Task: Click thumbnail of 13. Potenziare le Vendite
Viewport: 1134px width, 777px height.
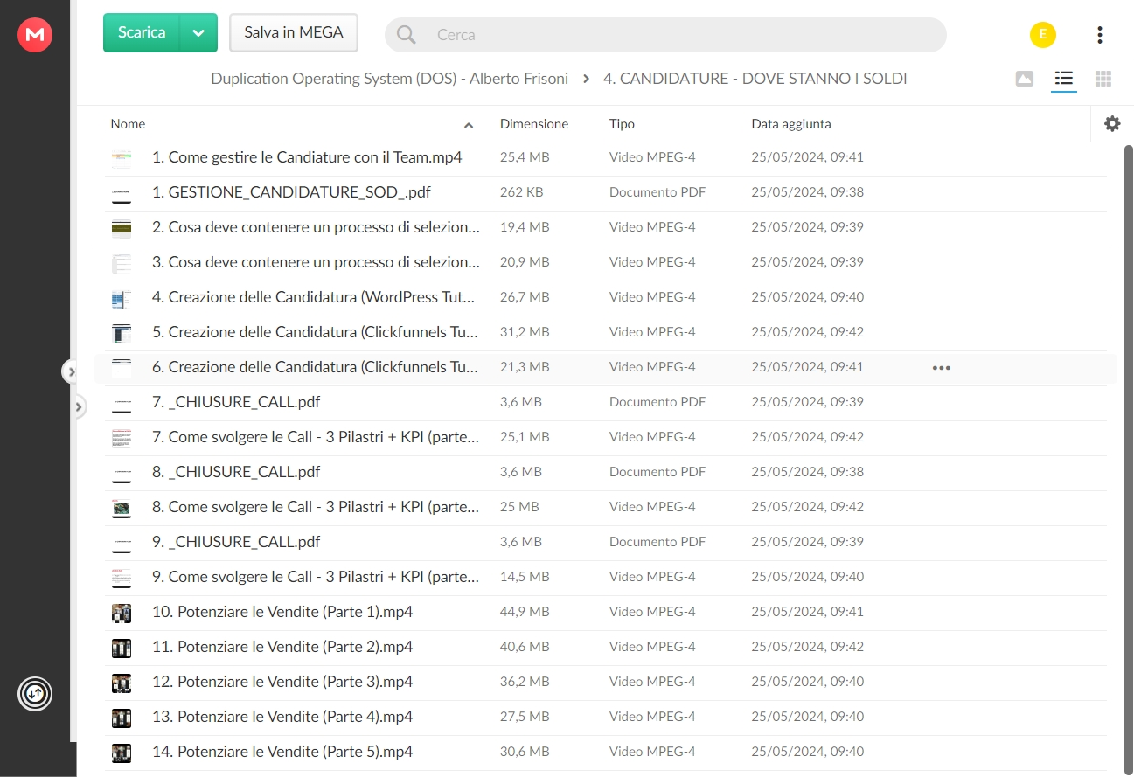Action: [122, 718]
